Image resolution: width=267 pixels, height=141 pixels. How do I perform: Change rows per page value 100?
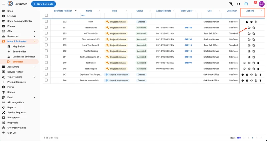[239, 138]
